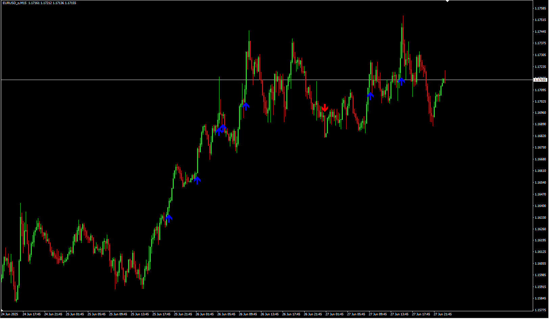Click the chart shift triangle at top edge
The width and height of the screenshot is (549, 319).
coord(447,1)
